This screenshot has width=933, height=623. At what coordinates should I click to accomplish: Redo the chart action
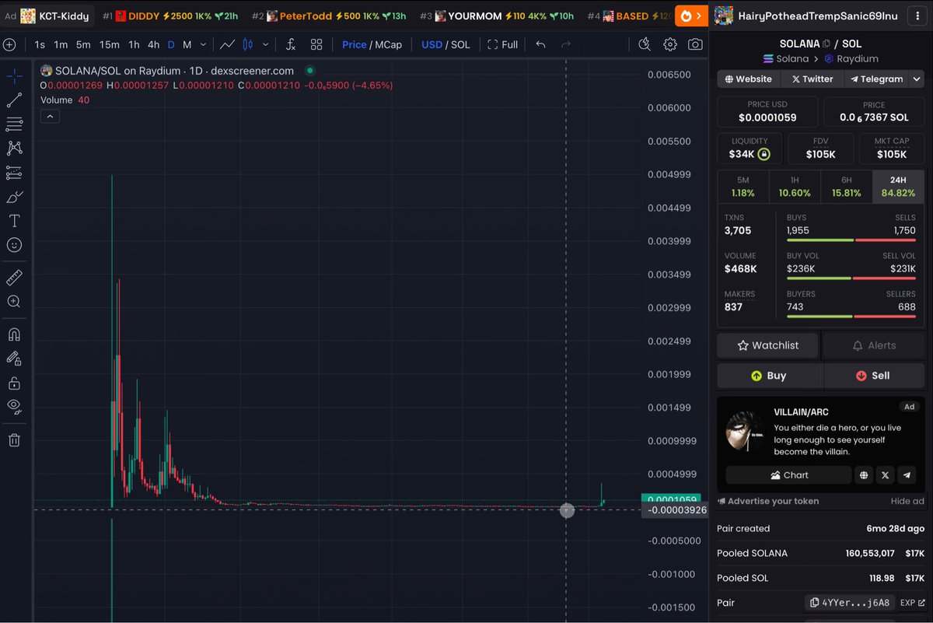(x=566, y=44)
